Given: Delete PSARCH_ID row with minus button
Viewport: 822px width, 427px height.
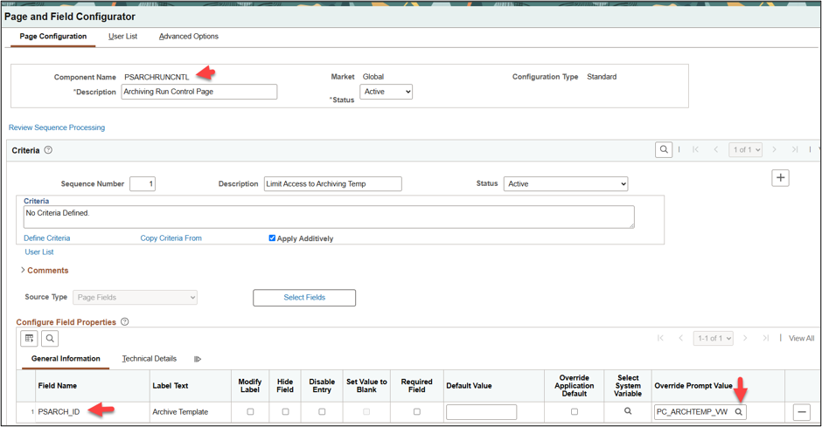Looking at the screenshot, I should 802,412.
